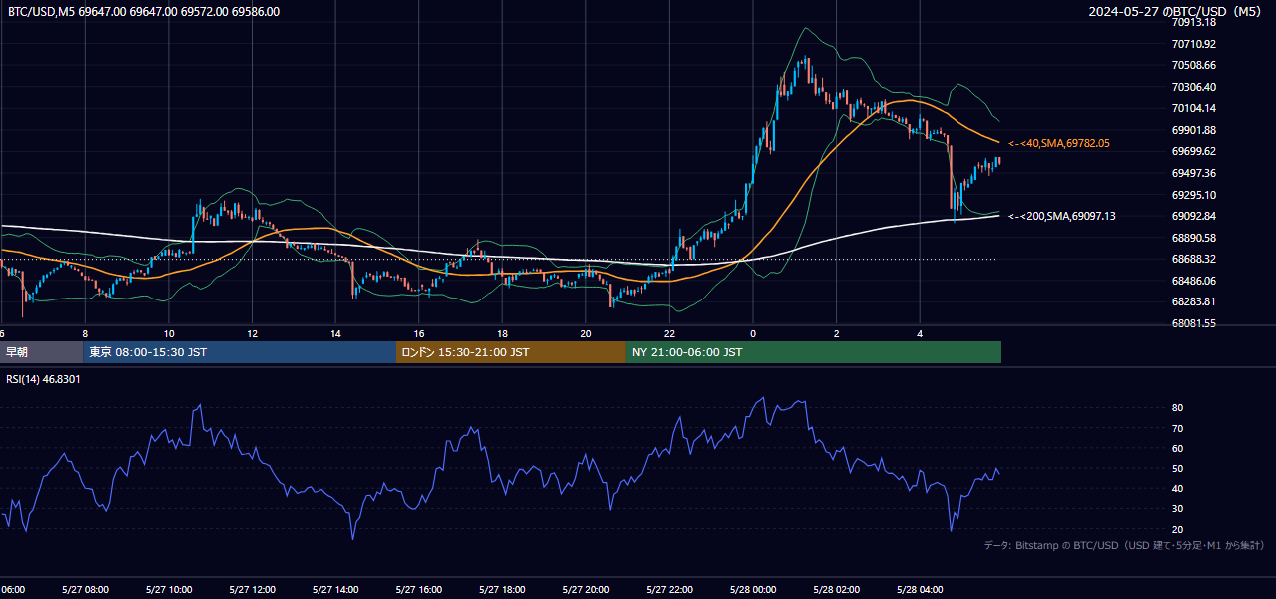Click price axis label 70913.18
This screenshot has width=1276, height=599.
pos(1194,22)
